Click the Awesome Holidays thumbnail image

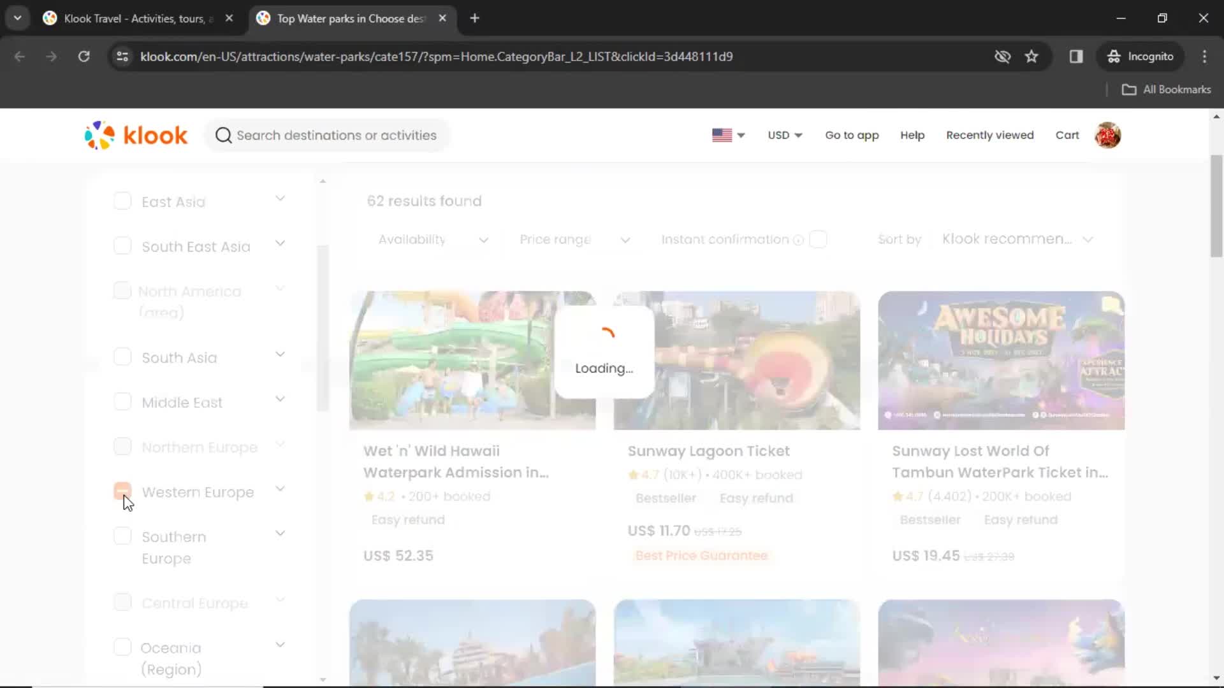click(1001, 361)
